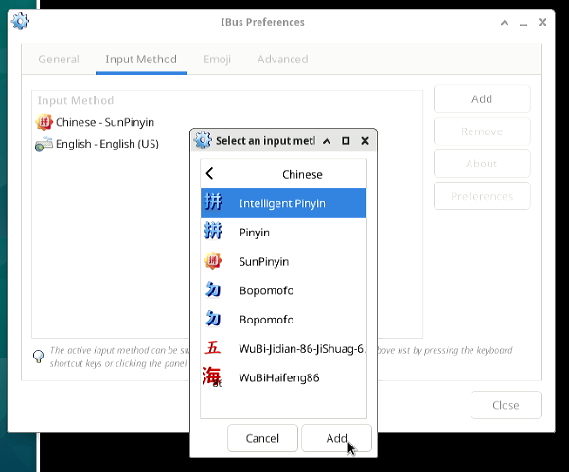Select Chinese - SunPinyin in main list
This screenshot has width=569, height=472.
click(x=227, y=122)
